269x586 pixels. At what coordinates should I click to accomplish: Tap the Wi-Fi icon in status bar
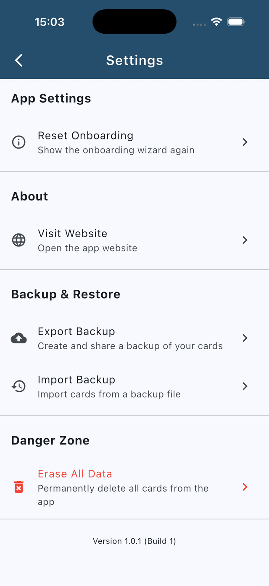pyautogui.click(x=216, y=22)
